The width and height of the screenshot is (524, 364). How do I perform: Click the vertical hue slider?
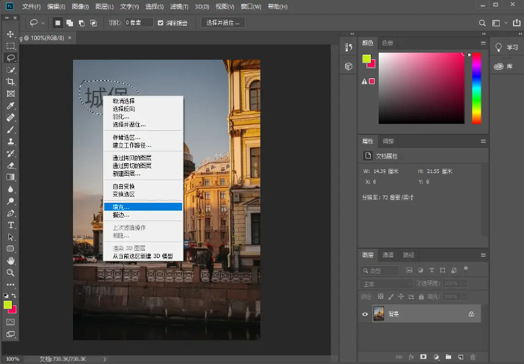pyautogui.click(x=477, y=88)
